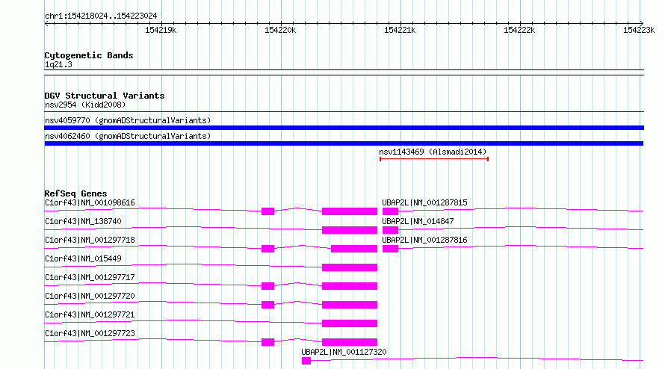Select C1orf43|NM_001297721 transcript label

pyautogui.click(x=90, y=314)
